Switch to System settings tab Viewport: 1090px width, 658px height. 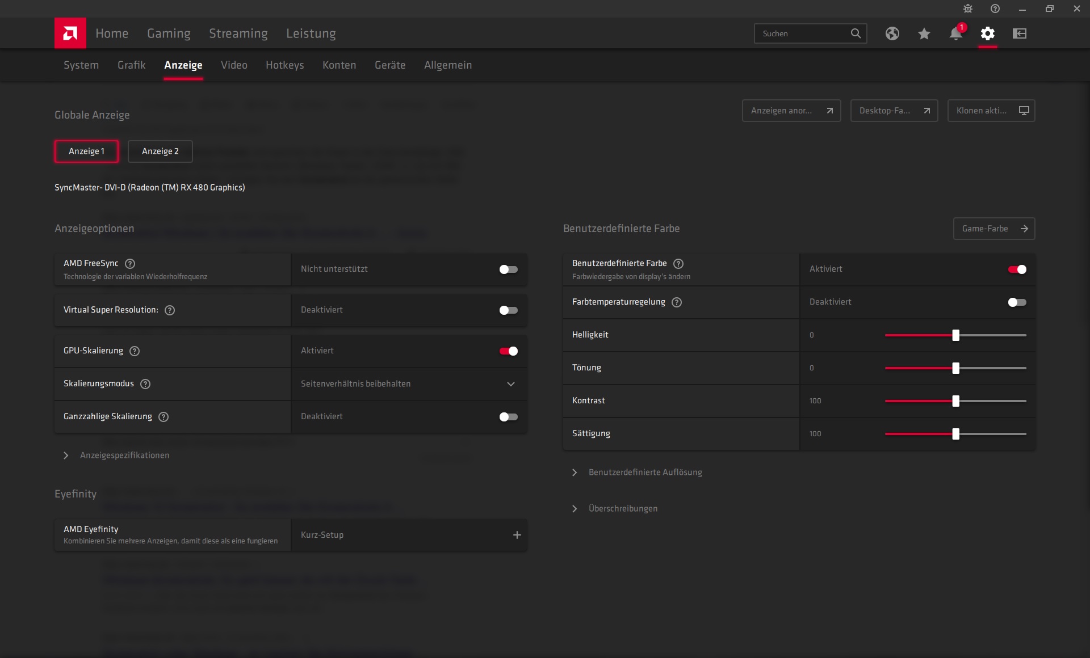81,65
